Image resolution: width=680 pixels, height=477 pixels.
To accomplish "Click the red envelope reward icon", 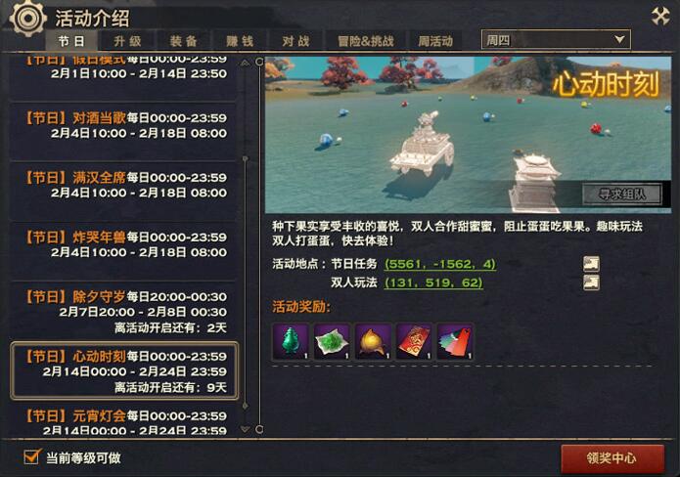I will coord(414,341).
